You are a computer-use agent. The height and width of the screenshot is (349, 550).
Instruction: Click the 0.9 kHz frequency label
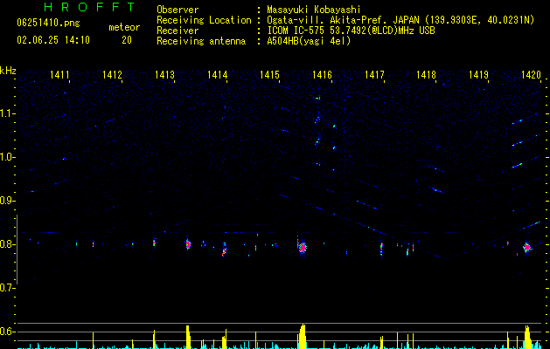point(8,201)
